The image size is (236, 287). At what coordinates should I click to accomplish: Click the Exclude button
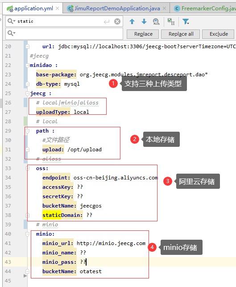[218, 34]
